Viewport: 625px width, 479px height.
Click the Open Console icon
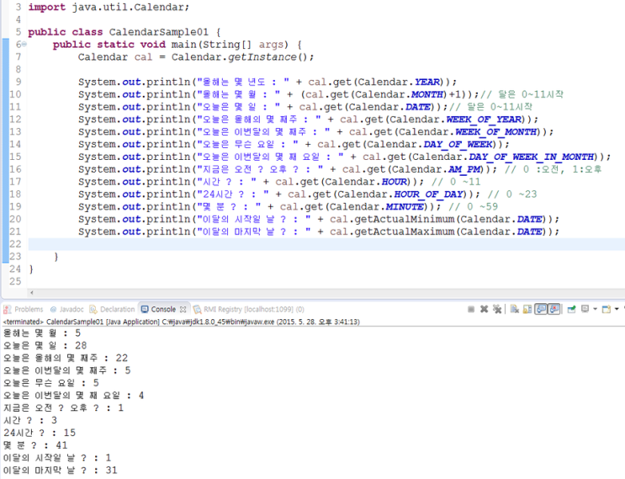pos(607,310)
